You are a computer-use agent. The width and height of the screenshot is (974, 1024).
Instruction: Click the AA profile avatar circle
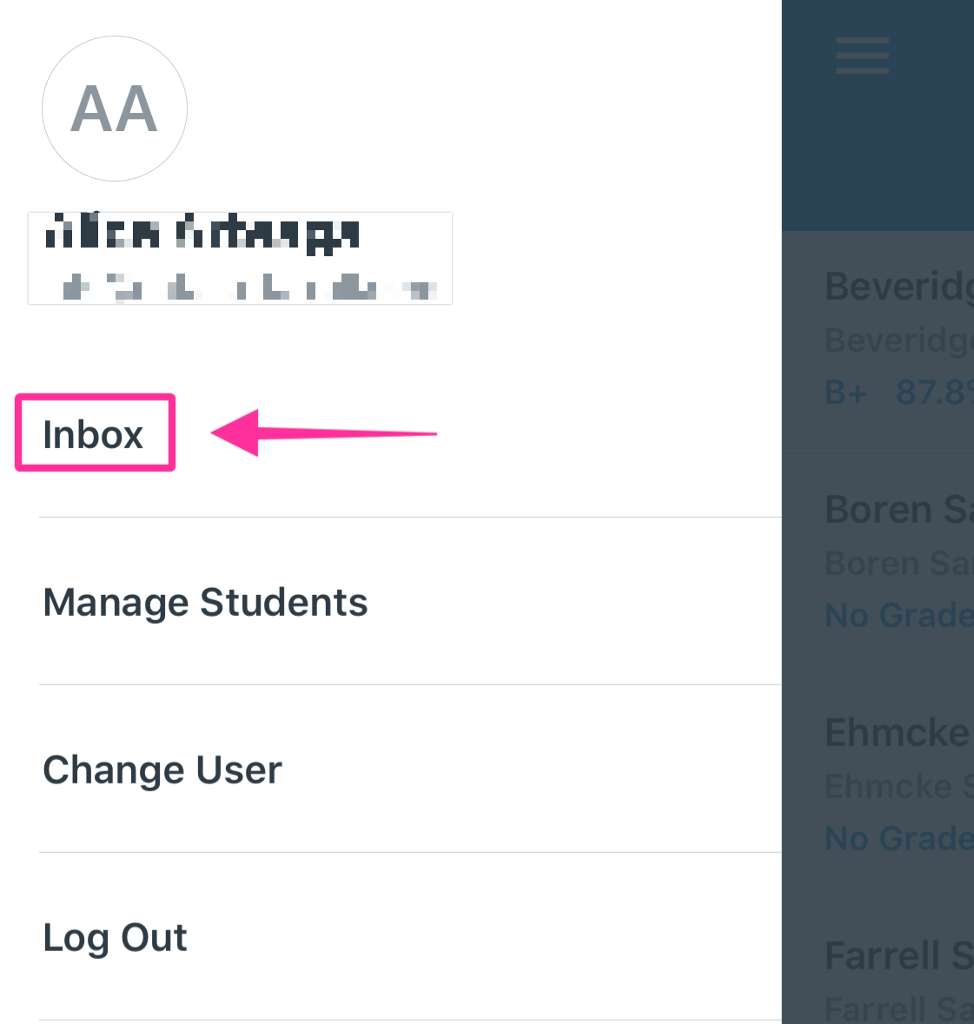tap(114, 109)
